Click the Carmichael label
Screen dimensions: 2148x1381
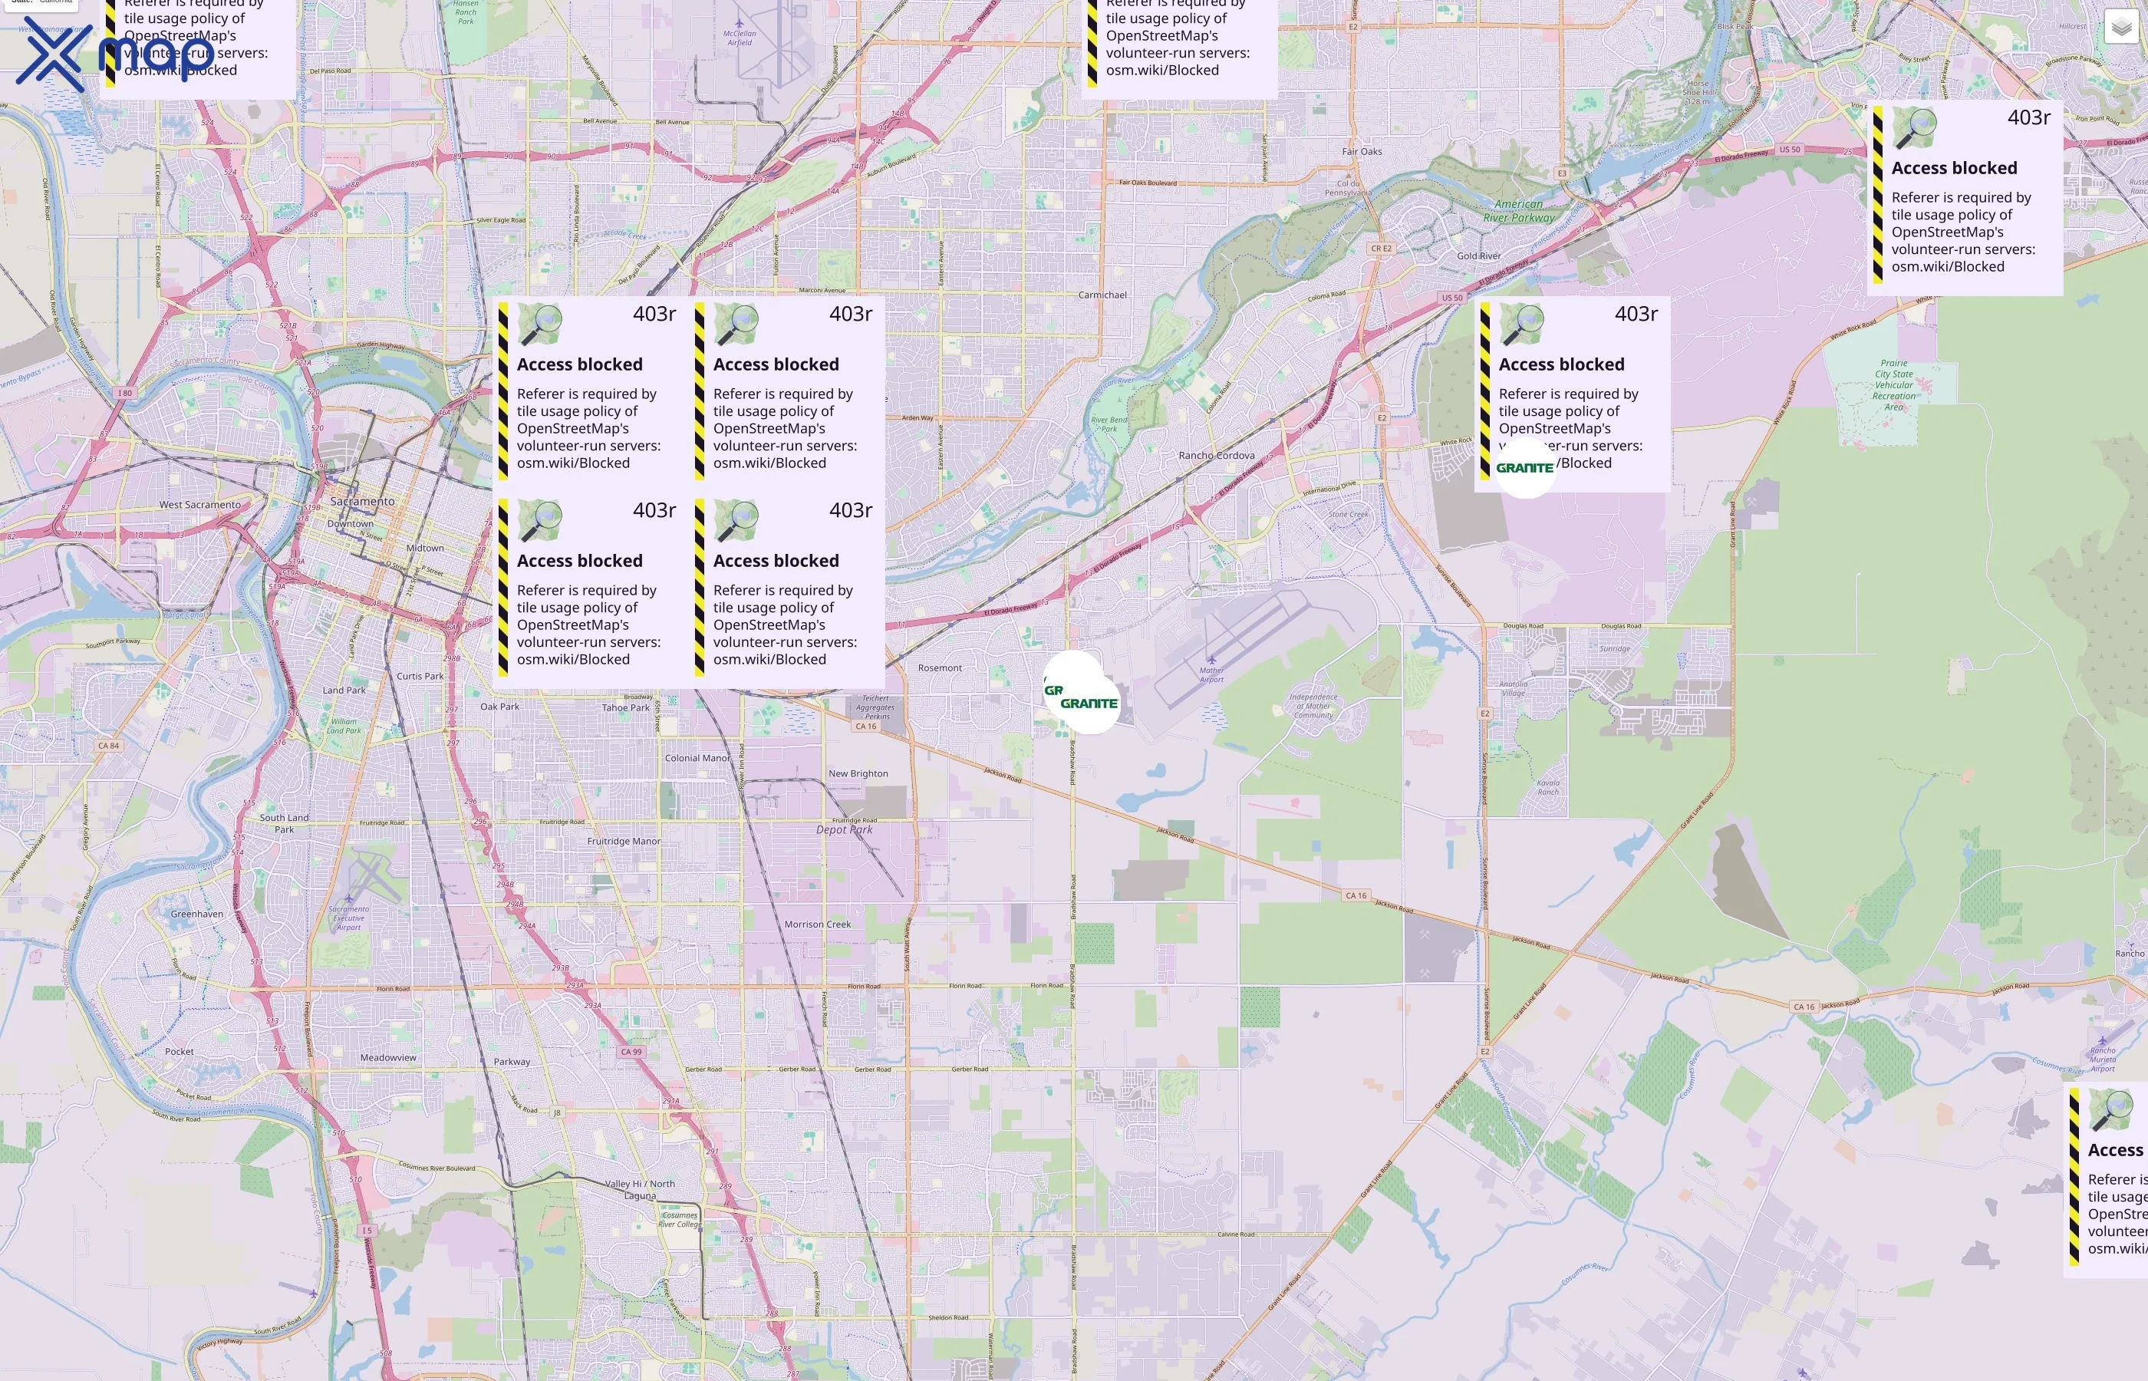(1102, 295)
